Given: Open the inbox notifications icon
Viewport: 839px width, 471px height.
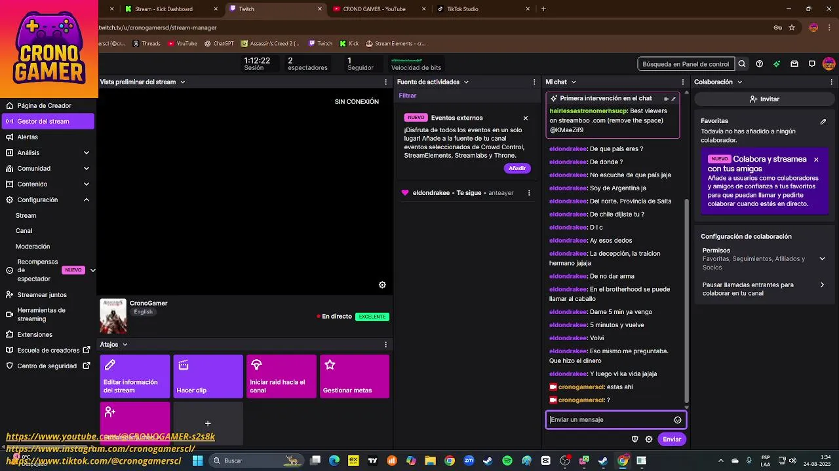Looking at the screenshot, I should [x=794, y=64].
